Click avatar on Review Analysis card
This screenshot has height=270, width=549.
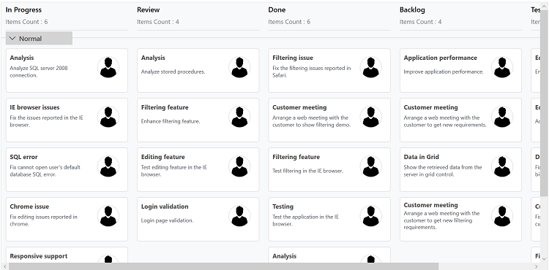pos(239,67)
